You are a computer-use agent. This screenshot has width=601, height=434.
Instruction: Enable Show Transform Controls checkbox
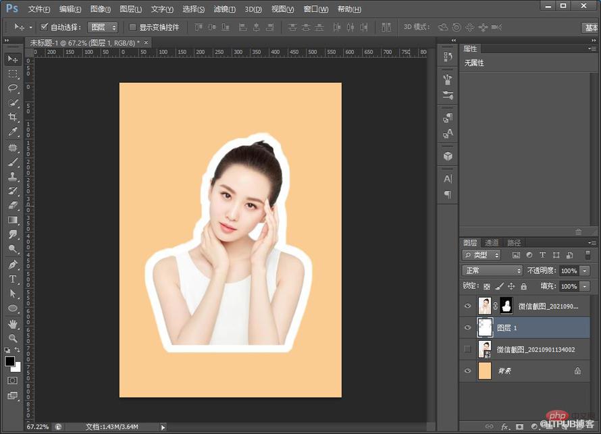tap(132, 27)
